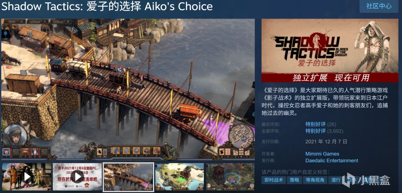Select the 策略 tag
The image size is (402, 193).
coord(294,180)
